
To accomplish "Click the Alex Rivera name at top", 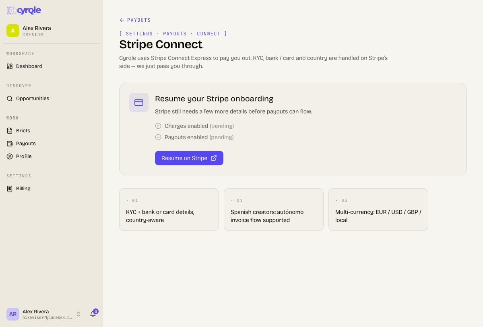I will tap(37, 28).
